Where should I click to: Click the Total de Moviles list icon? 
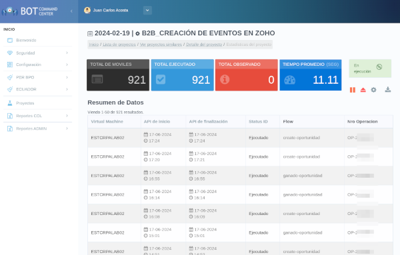pyautogui.click(x=97, y=79)
